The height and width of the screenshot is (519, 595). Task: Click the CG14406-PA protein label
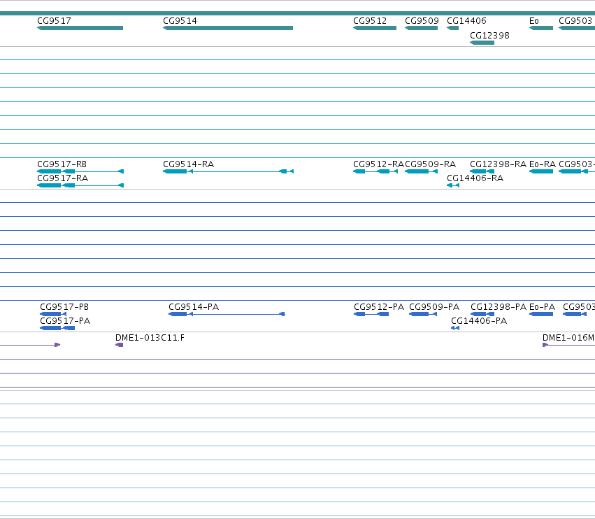point(479,321)
